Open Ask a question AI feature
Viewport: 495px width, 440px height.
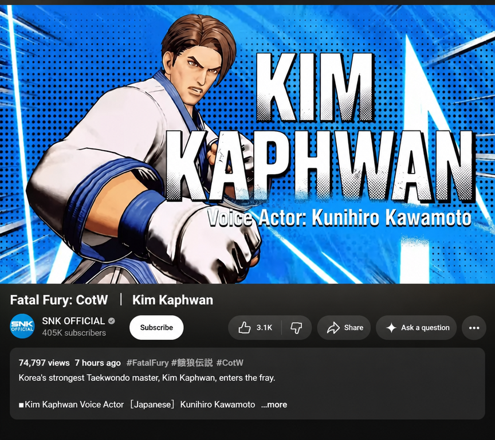coord(417,328)
